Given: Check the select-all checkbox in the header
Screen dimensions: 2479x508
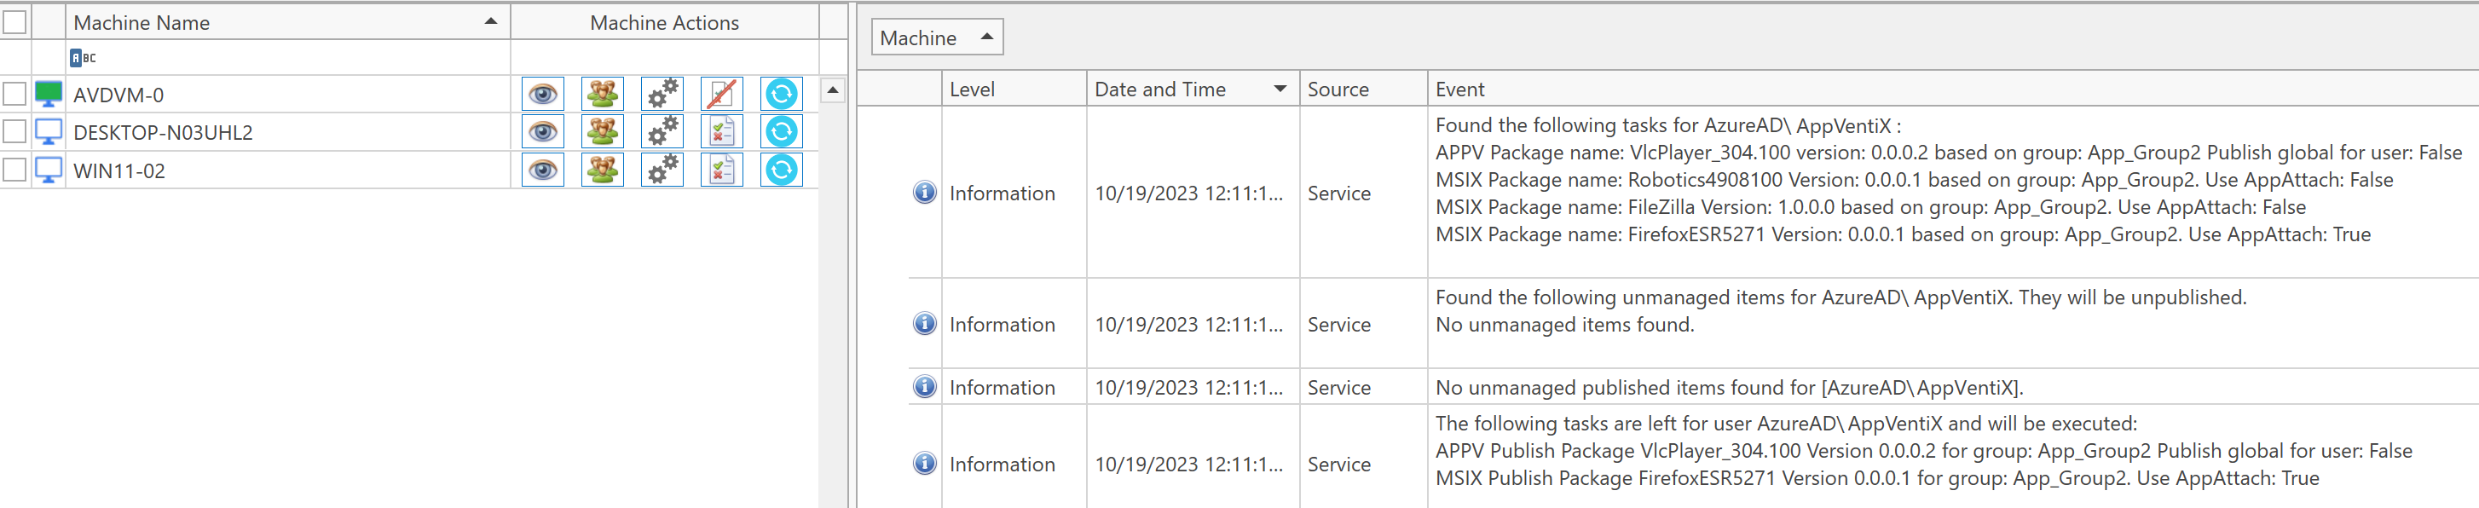Looking at the screenshot, I should (x=14, y=22).
